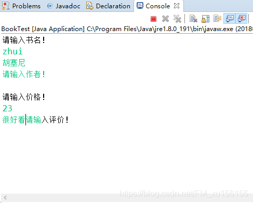
Task: Click the green text '胡塞尼'
Action: [14, 63]
